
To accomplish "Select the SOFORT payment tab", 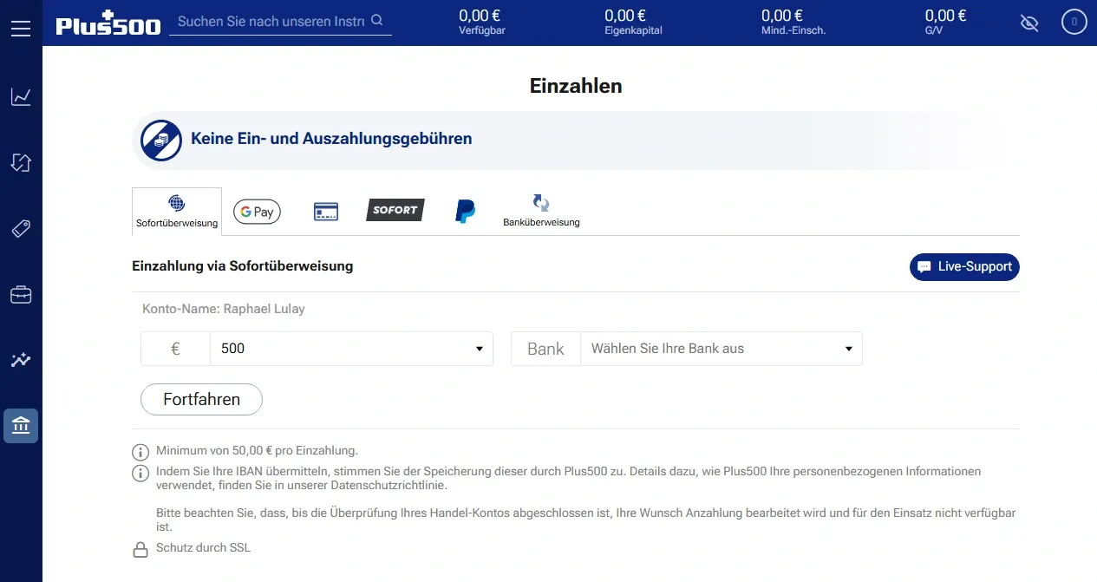I will (x=395, y=210).
